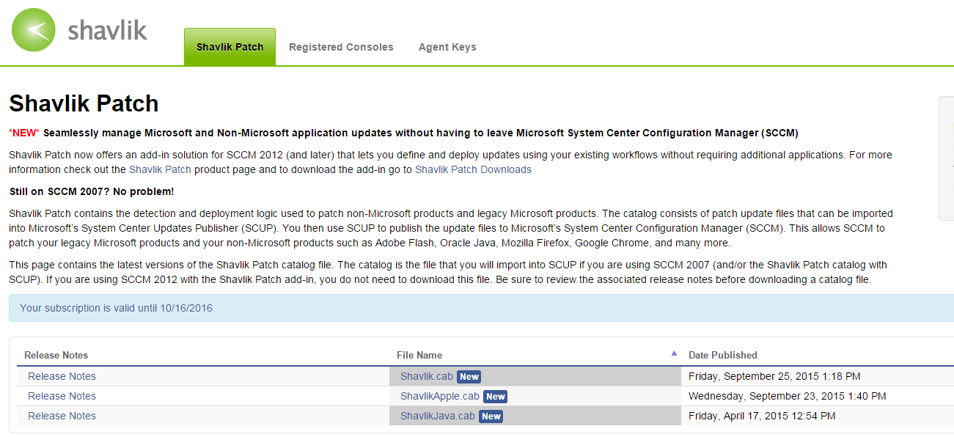Image resolution: width=954 pixels, height=437 pixels.
Task: Download the ShavlikApple.cab file
Action: [439, 396]
